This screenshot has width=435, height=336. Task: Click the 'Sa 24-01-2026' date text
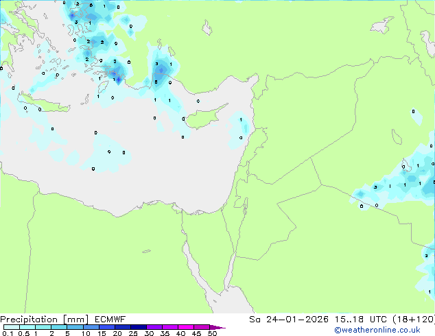pos(289,320)
